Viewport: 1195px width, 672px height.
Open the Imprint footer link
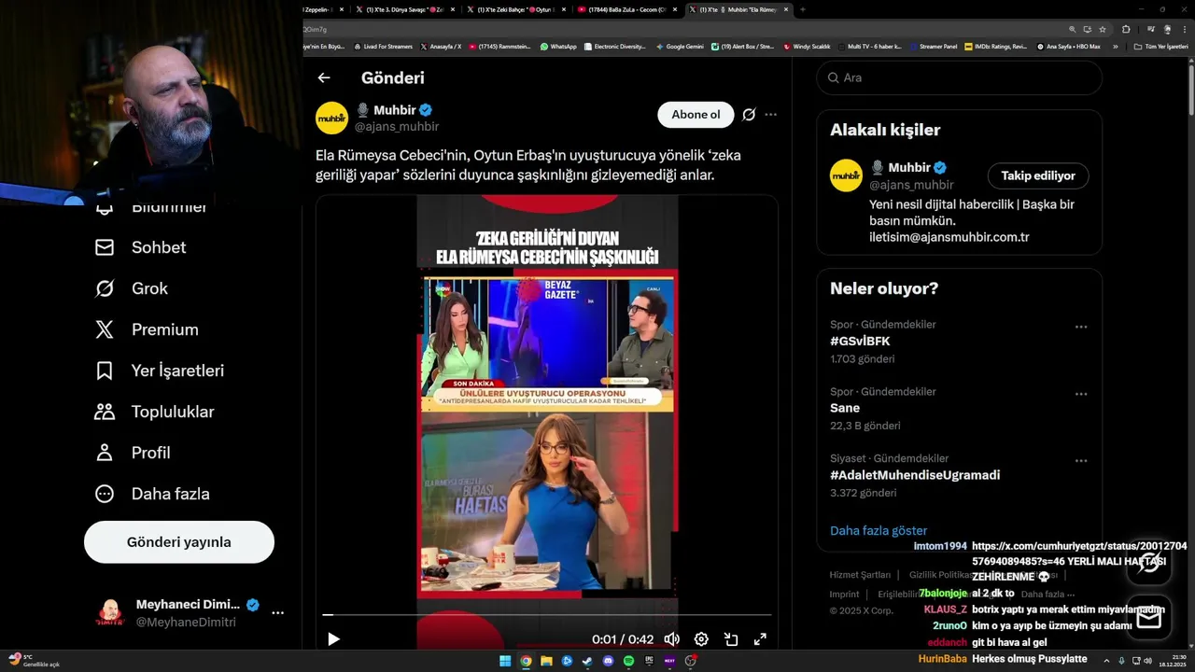pos(844,595)
